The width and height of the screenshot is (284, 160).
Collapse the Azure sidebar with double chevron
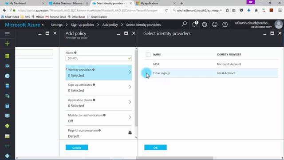tap(43, 25)
